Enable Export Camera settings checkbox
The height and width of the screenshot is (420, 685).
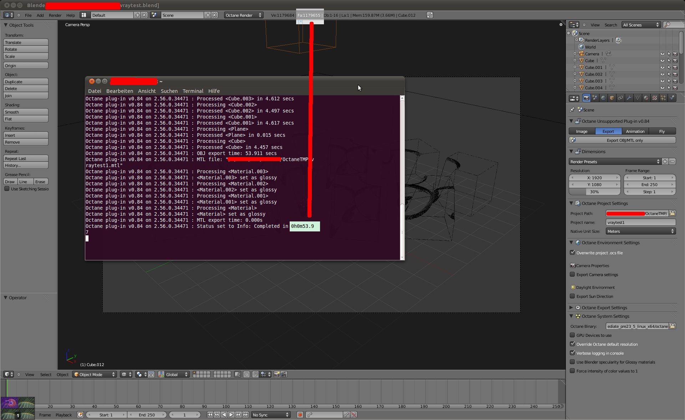(573, 274)
